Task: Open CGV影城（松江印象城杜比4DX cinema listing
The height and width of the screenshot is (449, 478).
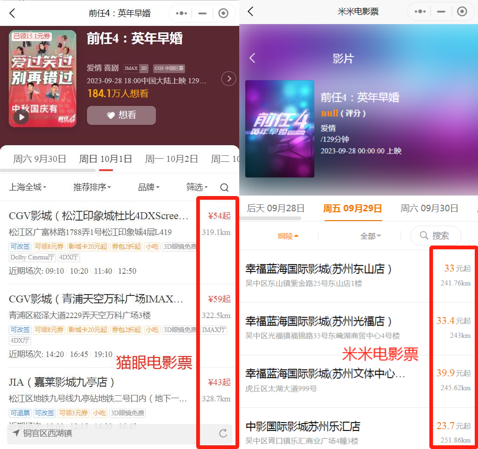Action: [x=99, y=215]
